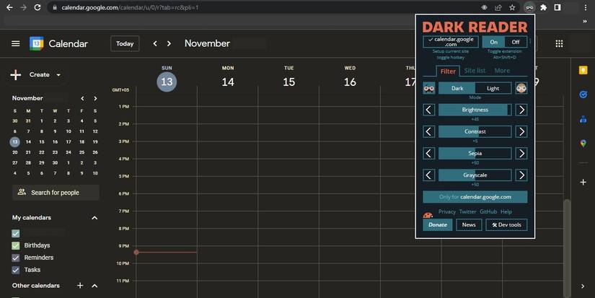Switch Dark Reader to Dark mode
This screenshot has width=595, height=298.
457,88
